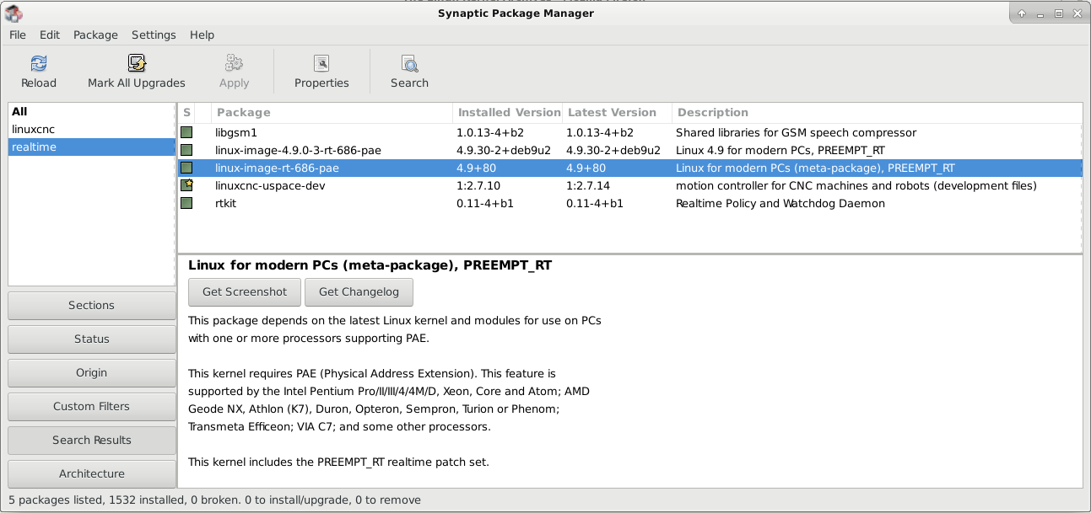This screenshot has width=1091, height=513.
Task: Click the Reload toolbar icon
Action: click(x=39, y=64)
